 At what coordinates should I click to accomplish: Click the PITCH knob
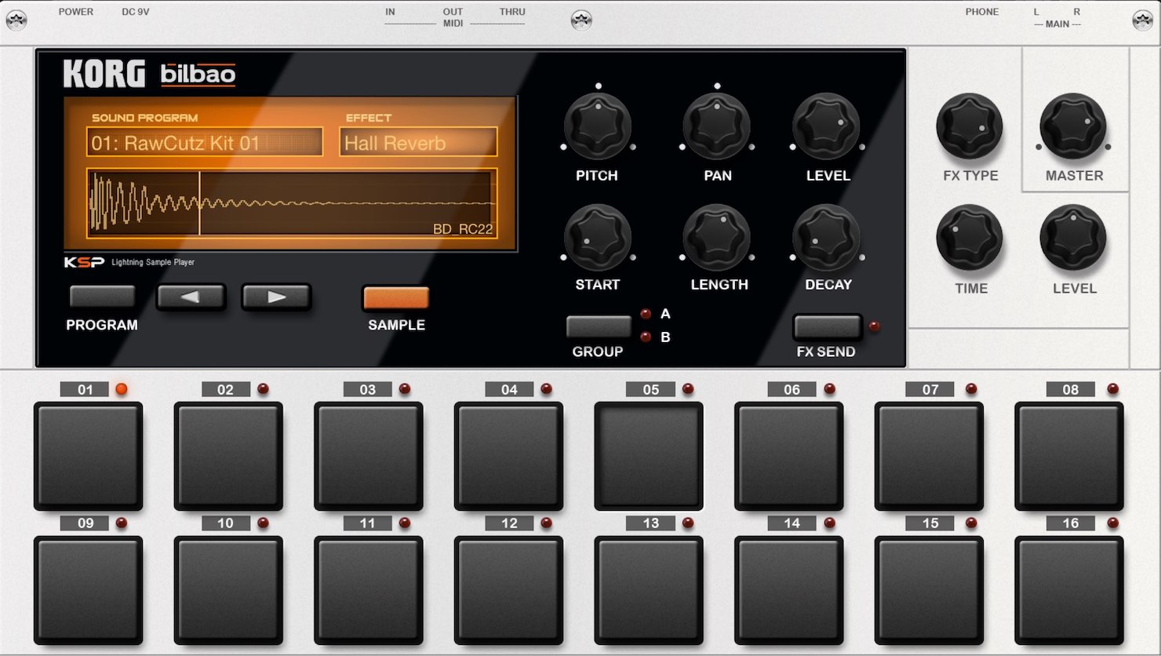click(598, 127)
